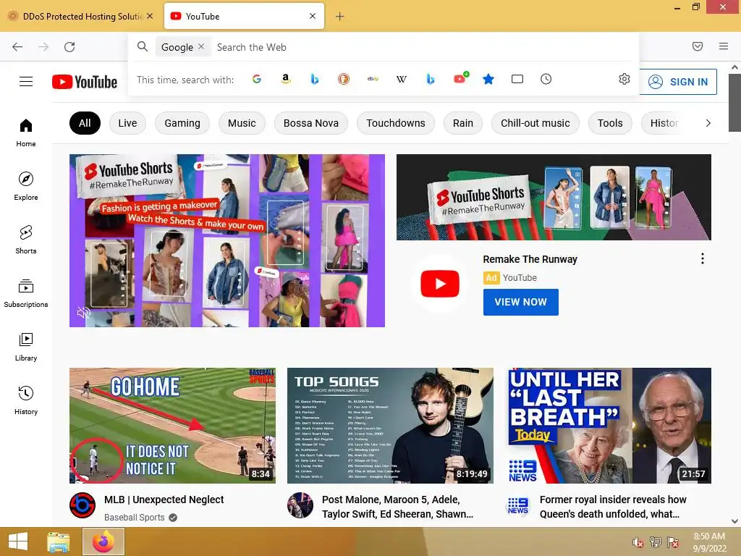Search this time with Wikipedia icon
Viewport: 741px width, 556px height.
click(401, 79)
